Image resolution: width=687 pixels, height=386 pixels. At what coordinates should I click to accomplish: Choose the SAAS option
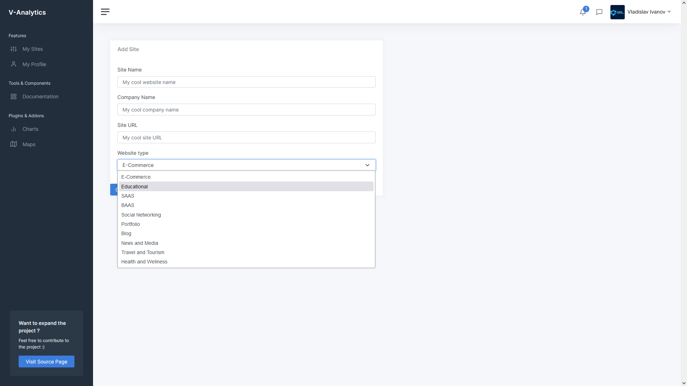point(128,196)
